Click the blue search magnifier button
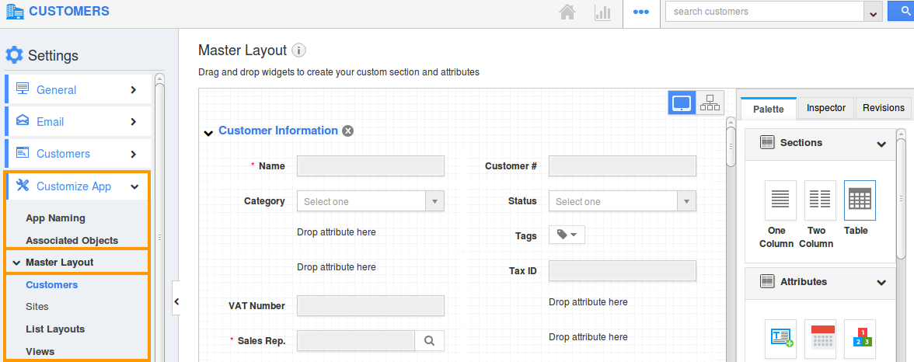This screenshot has height=362, width=914. coord(902,12)
